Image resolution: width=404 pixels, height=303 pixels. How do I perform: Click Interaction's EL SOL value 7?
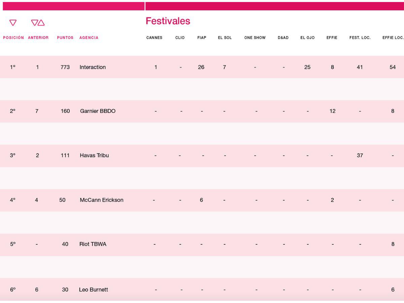tap(224, 67)
